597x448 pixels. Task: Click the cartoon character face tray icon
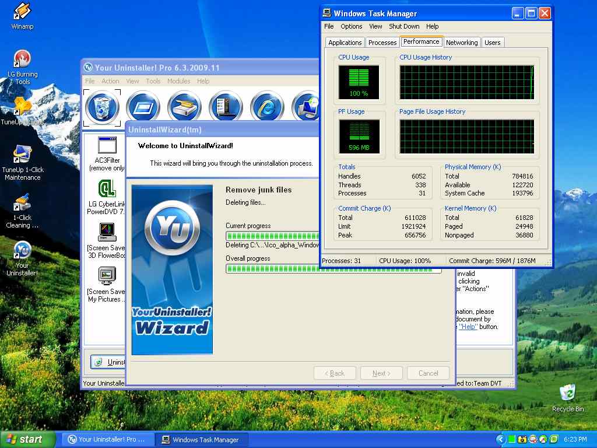[x=533, y=439]
